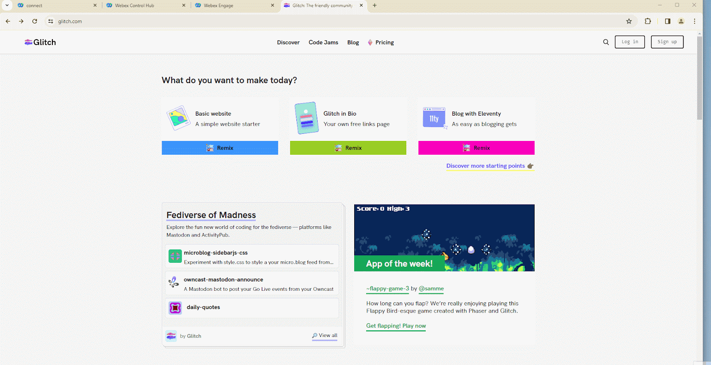Click Get flapping! Play now link

click(396, 326)
